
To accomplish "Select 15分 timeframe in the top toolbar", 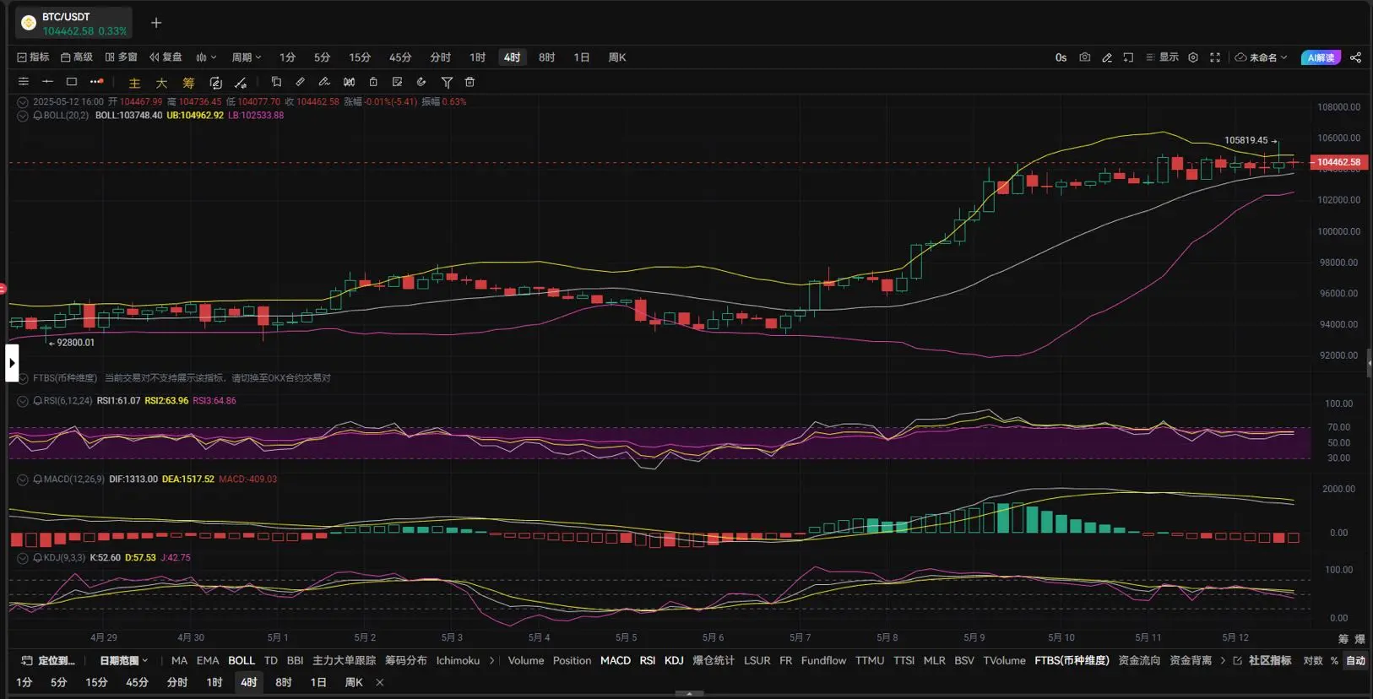I will click(360, 57).
